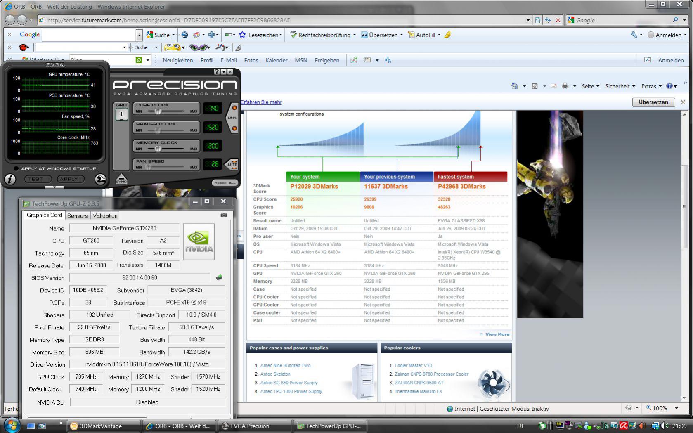Click the Google toolbar wrench settings icon
This screenshot has height=433, width=693.
[634, 35]
